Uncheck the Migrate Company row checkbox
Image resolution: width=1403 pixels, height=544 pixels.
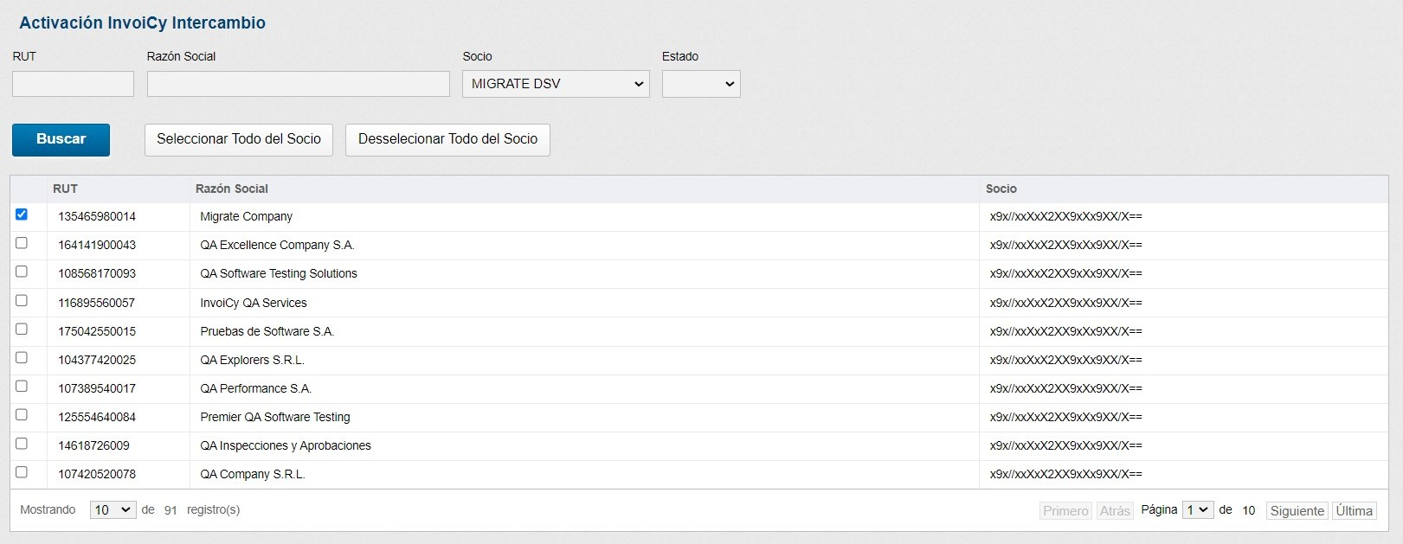[22, 214]
